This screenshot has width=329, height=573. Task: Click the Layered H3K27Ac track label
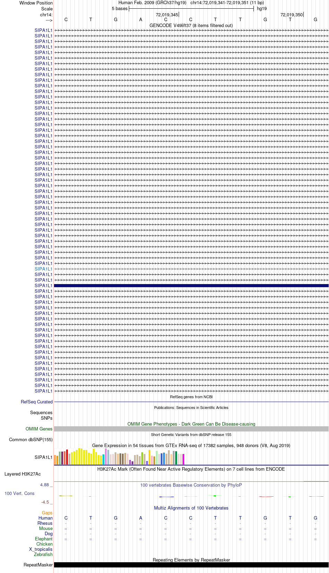coord(23,474)
